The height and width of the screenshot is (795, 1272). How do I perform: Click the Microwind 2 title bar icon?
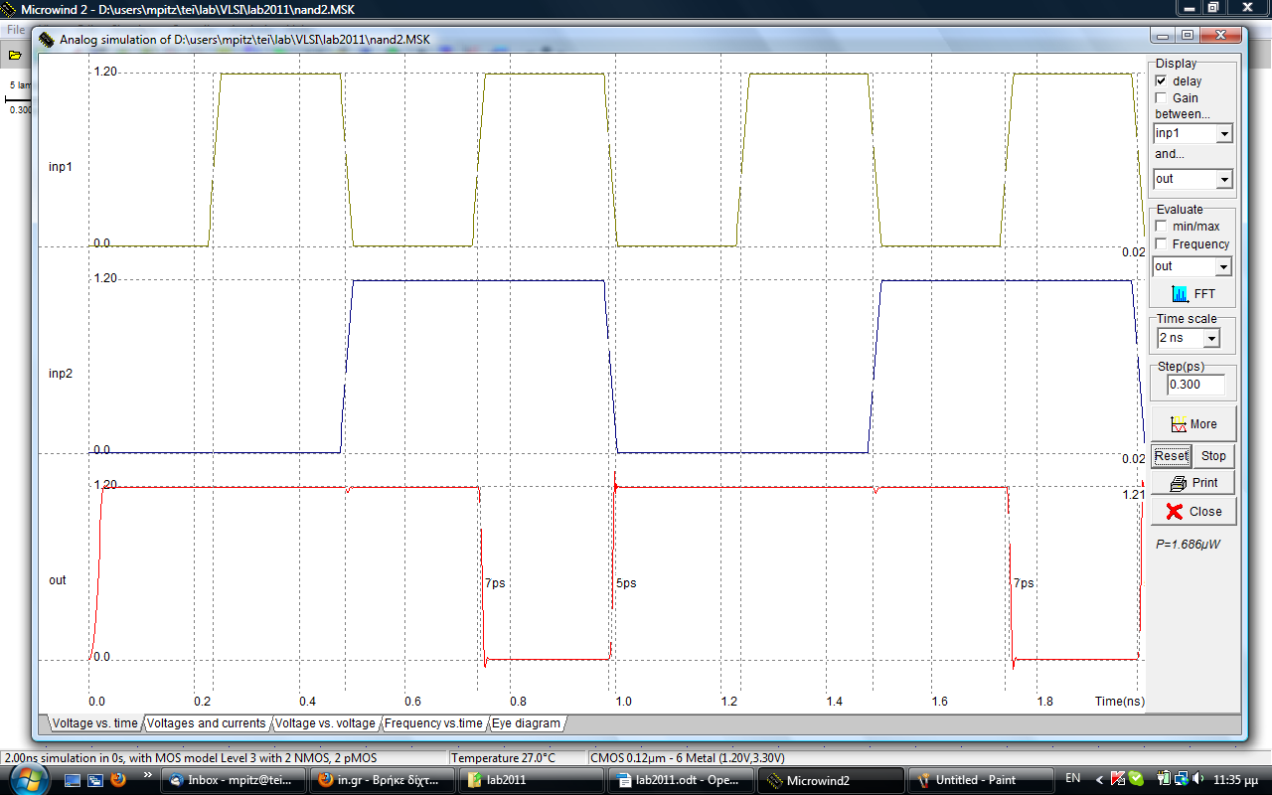click(x=10, y=9)
